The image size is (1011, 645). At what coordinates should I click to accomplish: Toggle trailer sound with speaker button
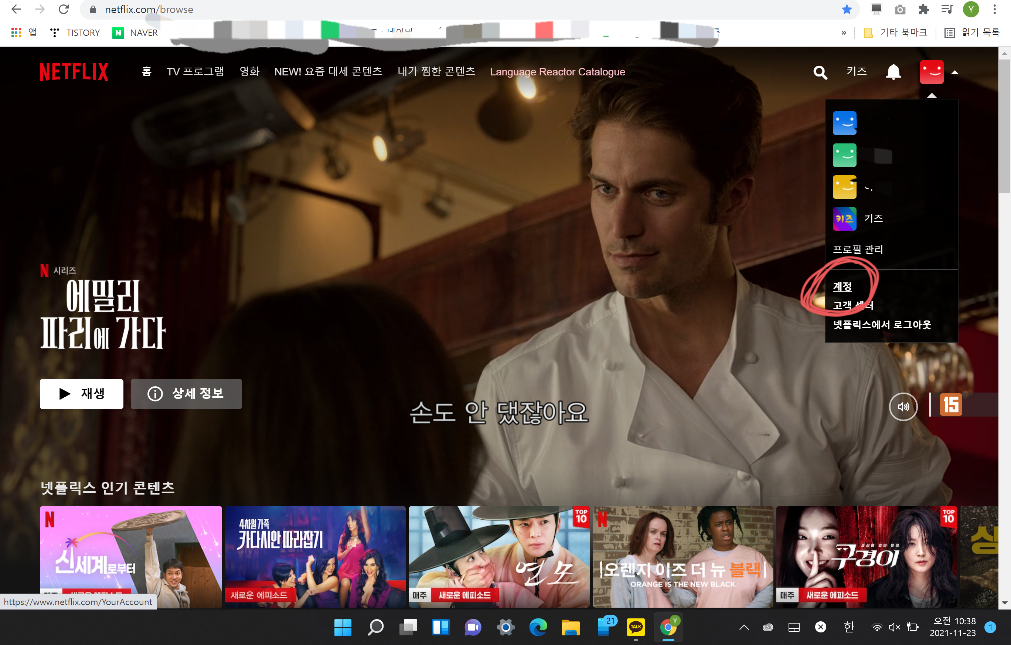[x=903, y=406]
